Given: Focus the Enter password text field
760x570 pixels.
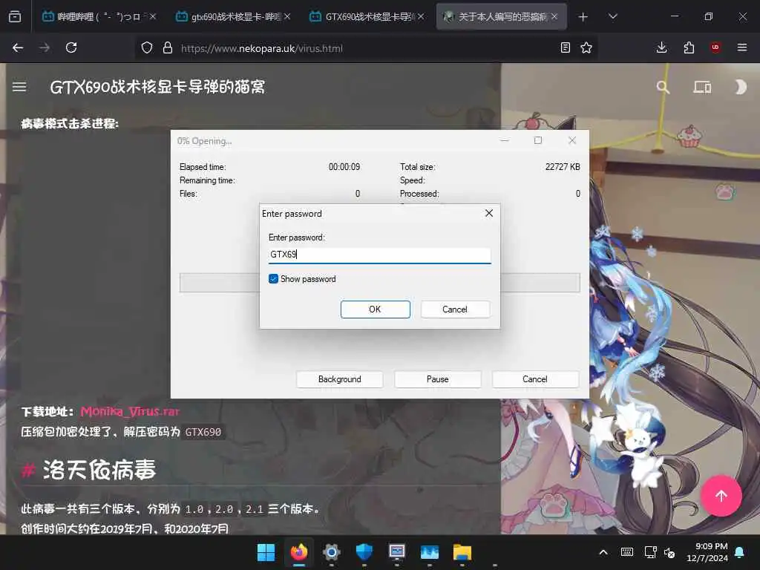Looking at the screenshot, I should coord(379,255).
